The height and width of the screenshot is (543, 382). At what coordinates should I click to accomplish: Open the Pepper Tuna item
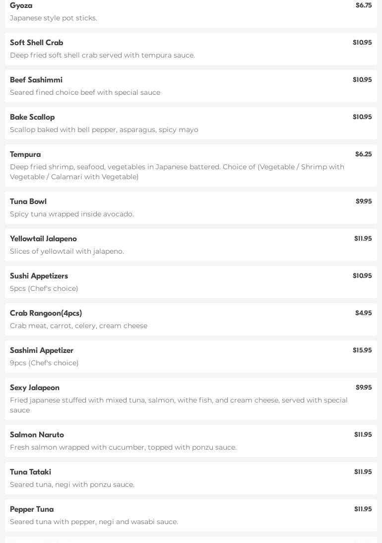(x=32, y=509)
